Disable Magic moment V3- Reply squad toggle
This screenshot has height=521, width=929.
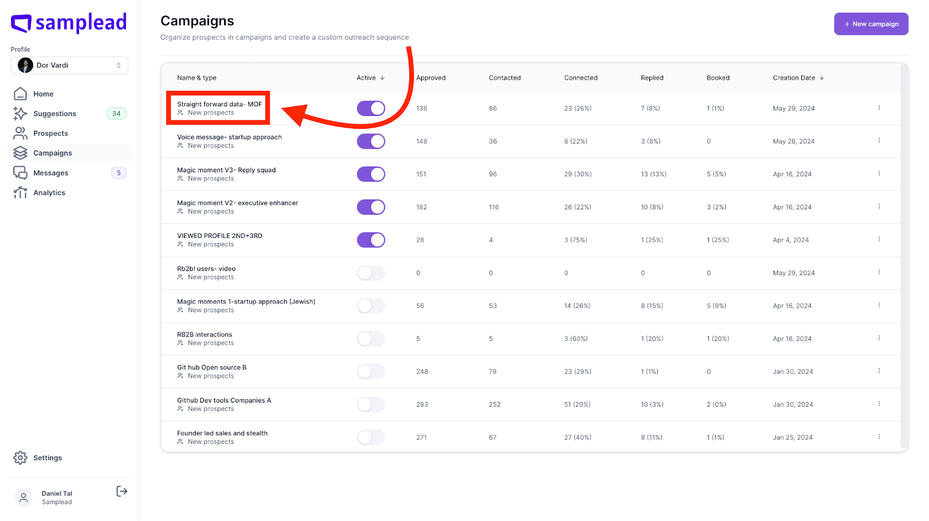[371, 174]
